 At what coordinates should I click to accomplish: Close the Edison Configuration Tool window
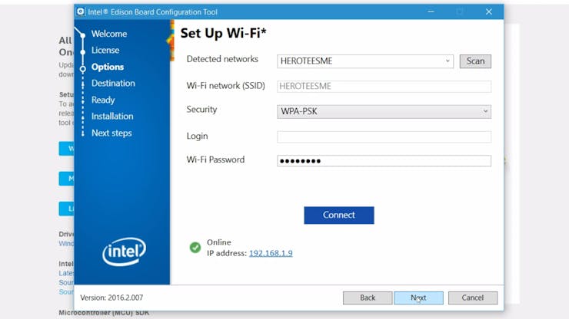click(489, 12)
